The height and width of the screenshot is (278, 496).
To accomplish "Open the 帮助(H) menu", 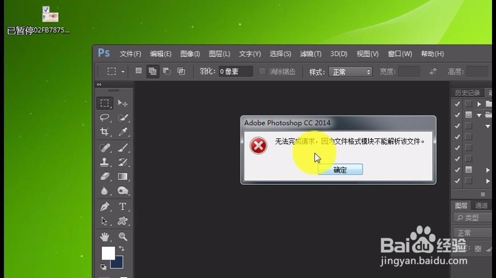I will click(432, 54).
